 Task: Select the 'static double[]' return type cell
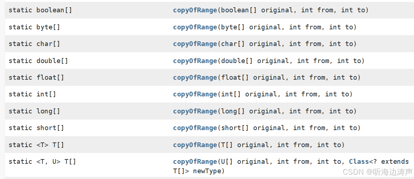coord(38,61)
